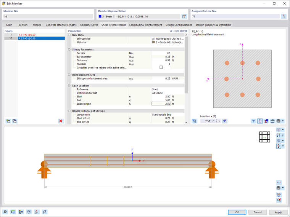Switch to the Section tab
290x217 pixels.
click(23, 25)
